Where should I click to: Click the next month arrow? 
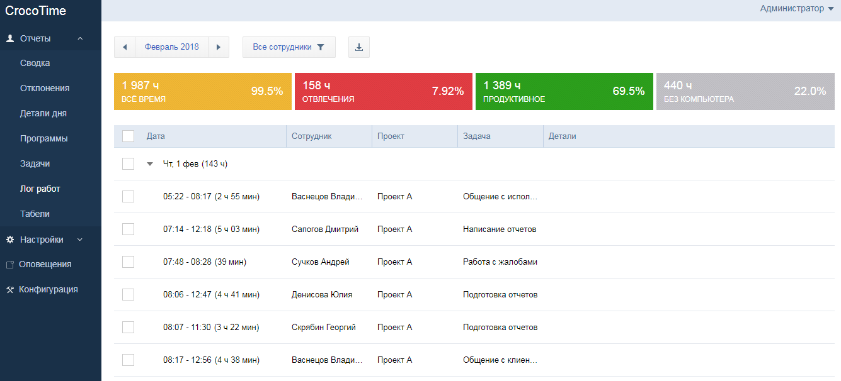point(218,47)
